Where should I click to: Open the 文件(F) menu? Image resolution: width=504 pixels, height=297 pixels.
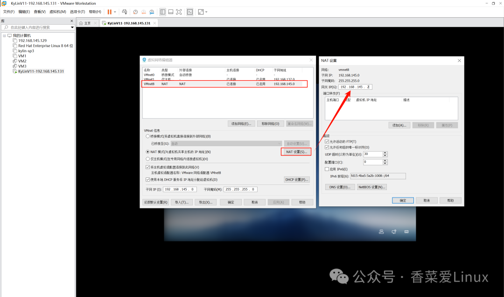[9, 12]
